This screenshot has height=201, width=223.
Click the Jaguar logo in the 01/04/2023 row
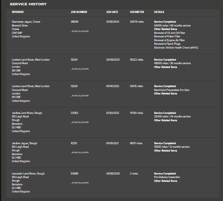click(x=79, y=96)
